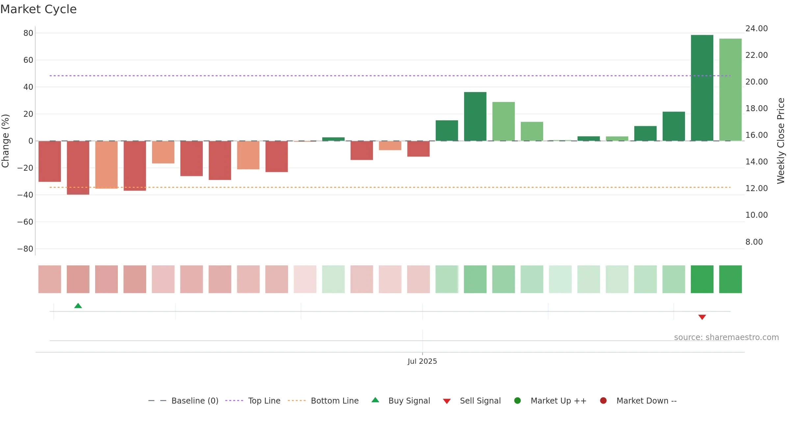Screen dimensions: 790x444
Task: Click the last bright green heat strip swatch
Action: tap(730, 279)
